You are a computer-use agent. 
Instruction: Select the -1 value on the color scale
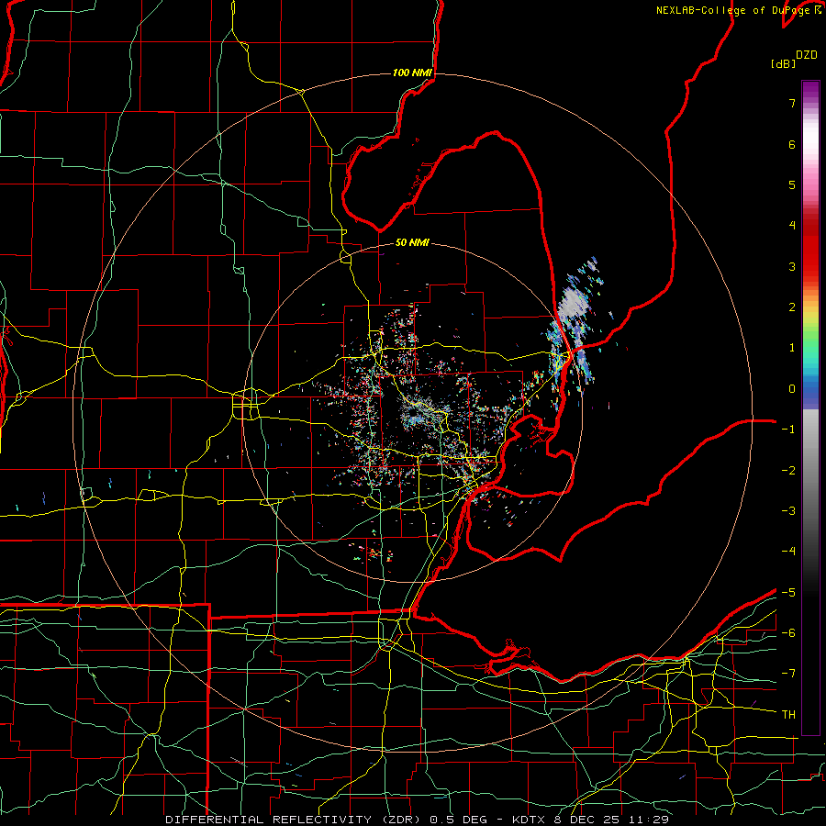pos(788,430)
